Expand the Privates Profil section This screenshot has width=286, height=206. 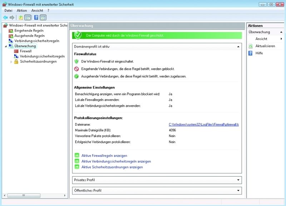click(x=238, y=180)
